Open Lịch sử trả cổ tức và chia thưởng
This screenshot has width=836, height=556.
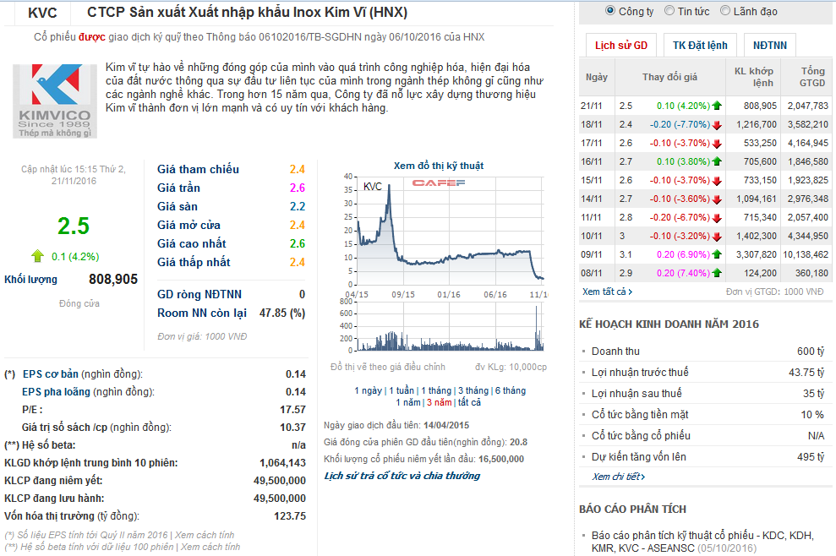click(x=402, y=476)
